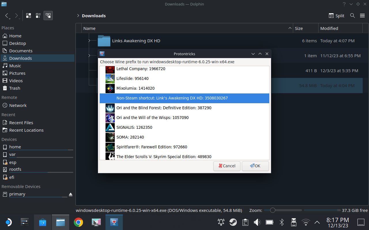Expand the second folder row in file list
Viewport: 369px width, 230px height.
[x=89, y=55]
